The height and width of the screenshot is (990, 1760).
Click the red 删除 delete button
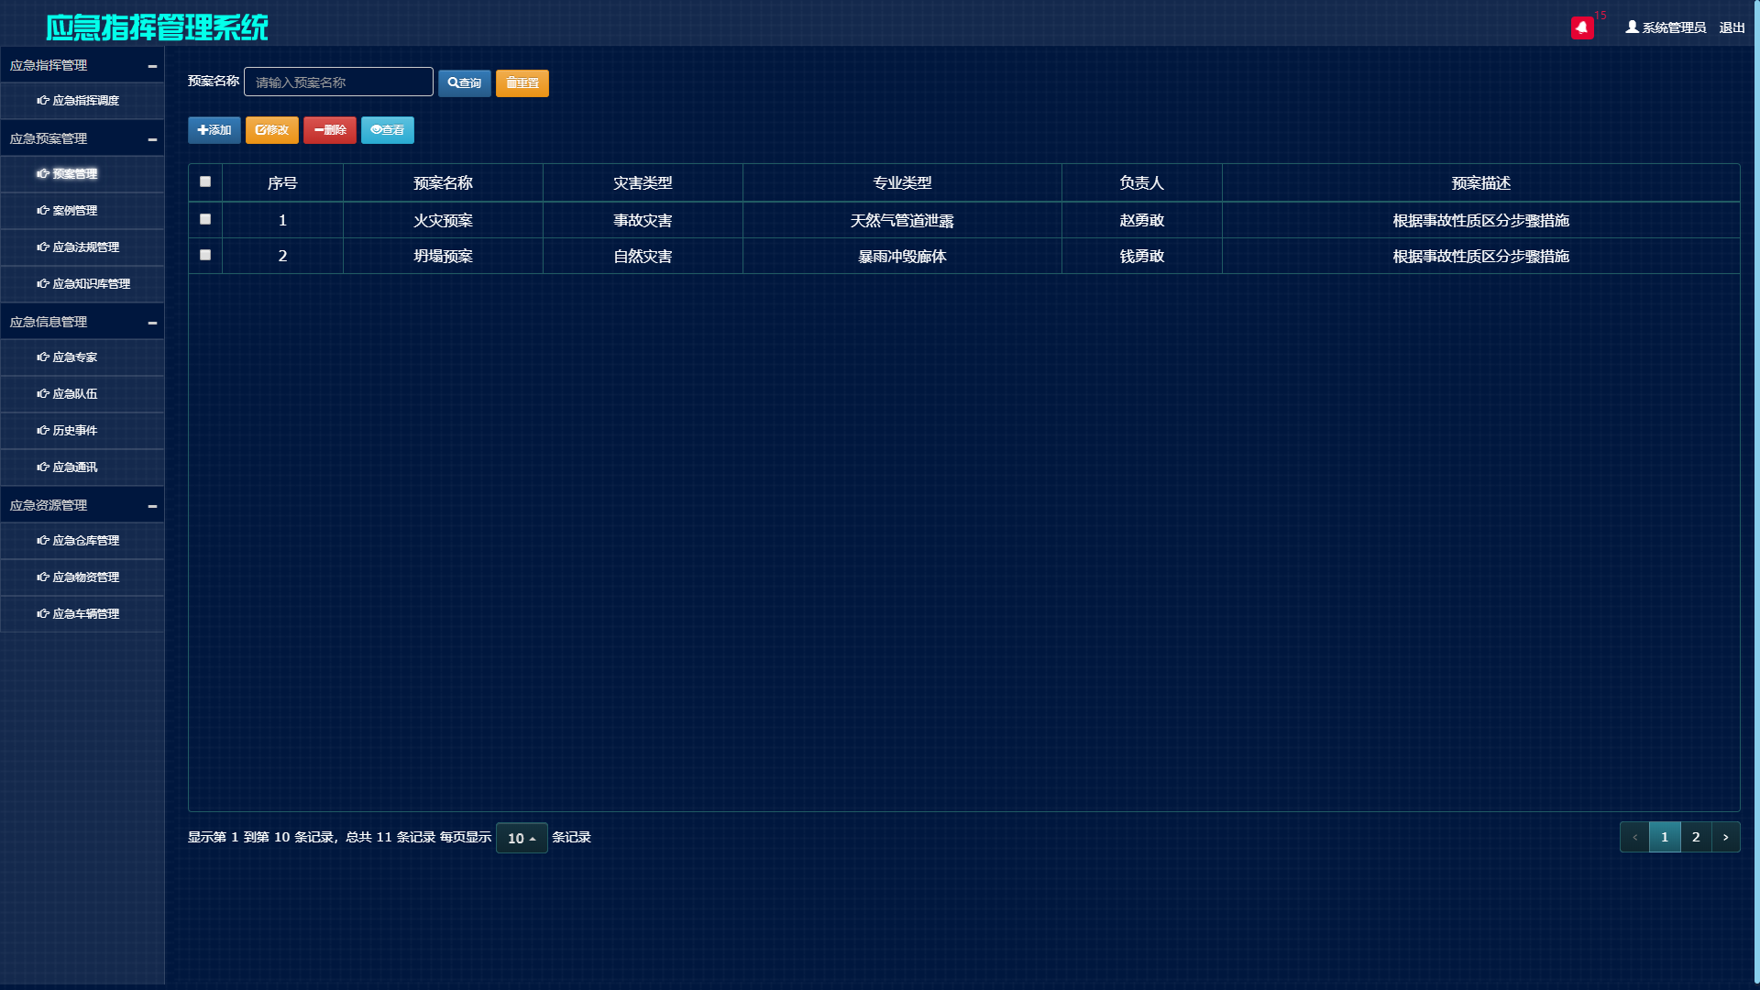click(330, 130)
